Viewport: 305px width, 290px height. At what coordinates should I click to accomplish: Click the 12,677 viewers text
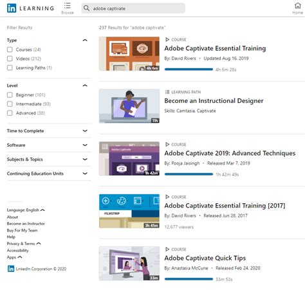pos(179,227)
